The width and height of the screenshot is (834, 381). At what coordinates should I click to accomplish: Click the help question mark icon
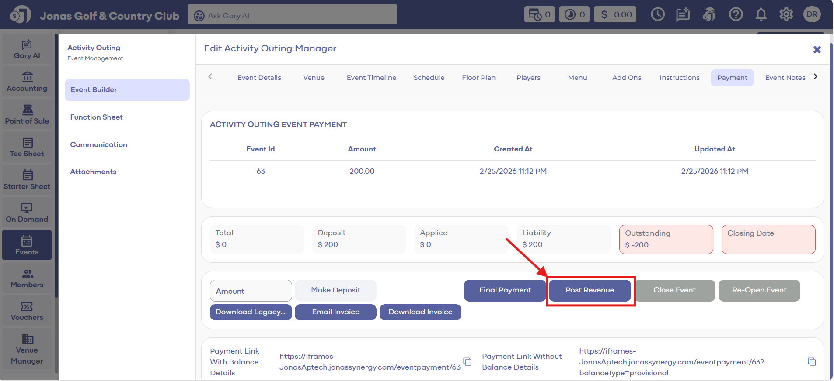click(x=736, y=14)
